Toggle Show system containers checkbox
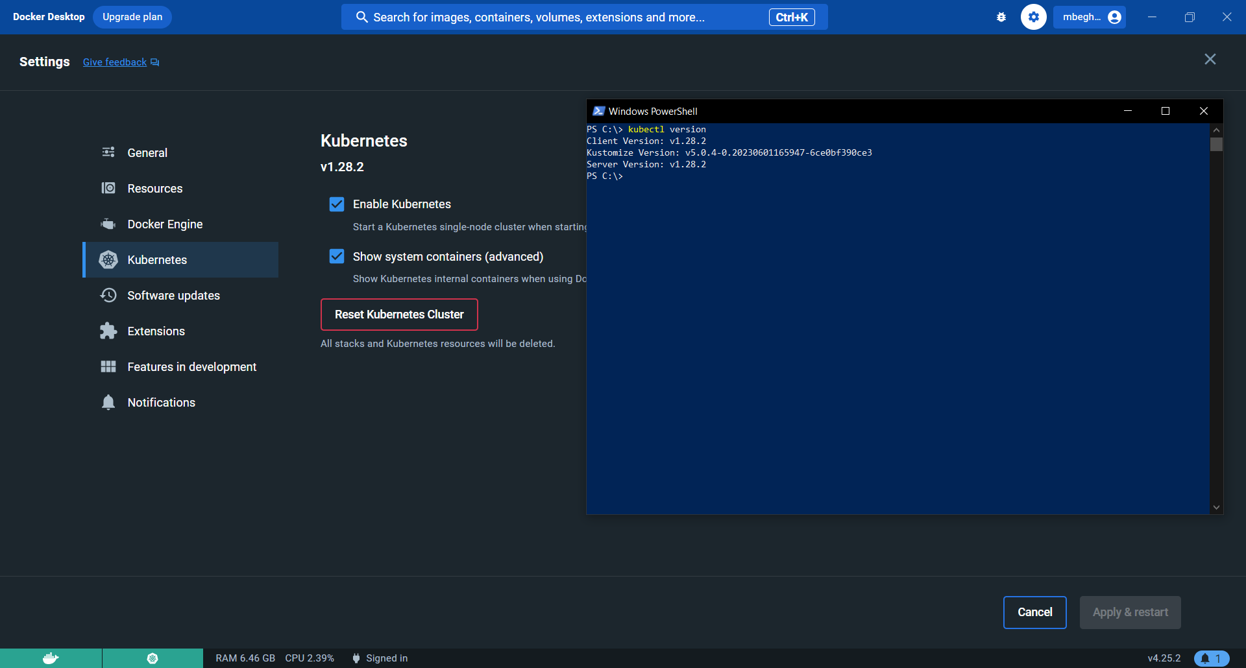This screenshot has width=1246, height=668. coord(337,257)
